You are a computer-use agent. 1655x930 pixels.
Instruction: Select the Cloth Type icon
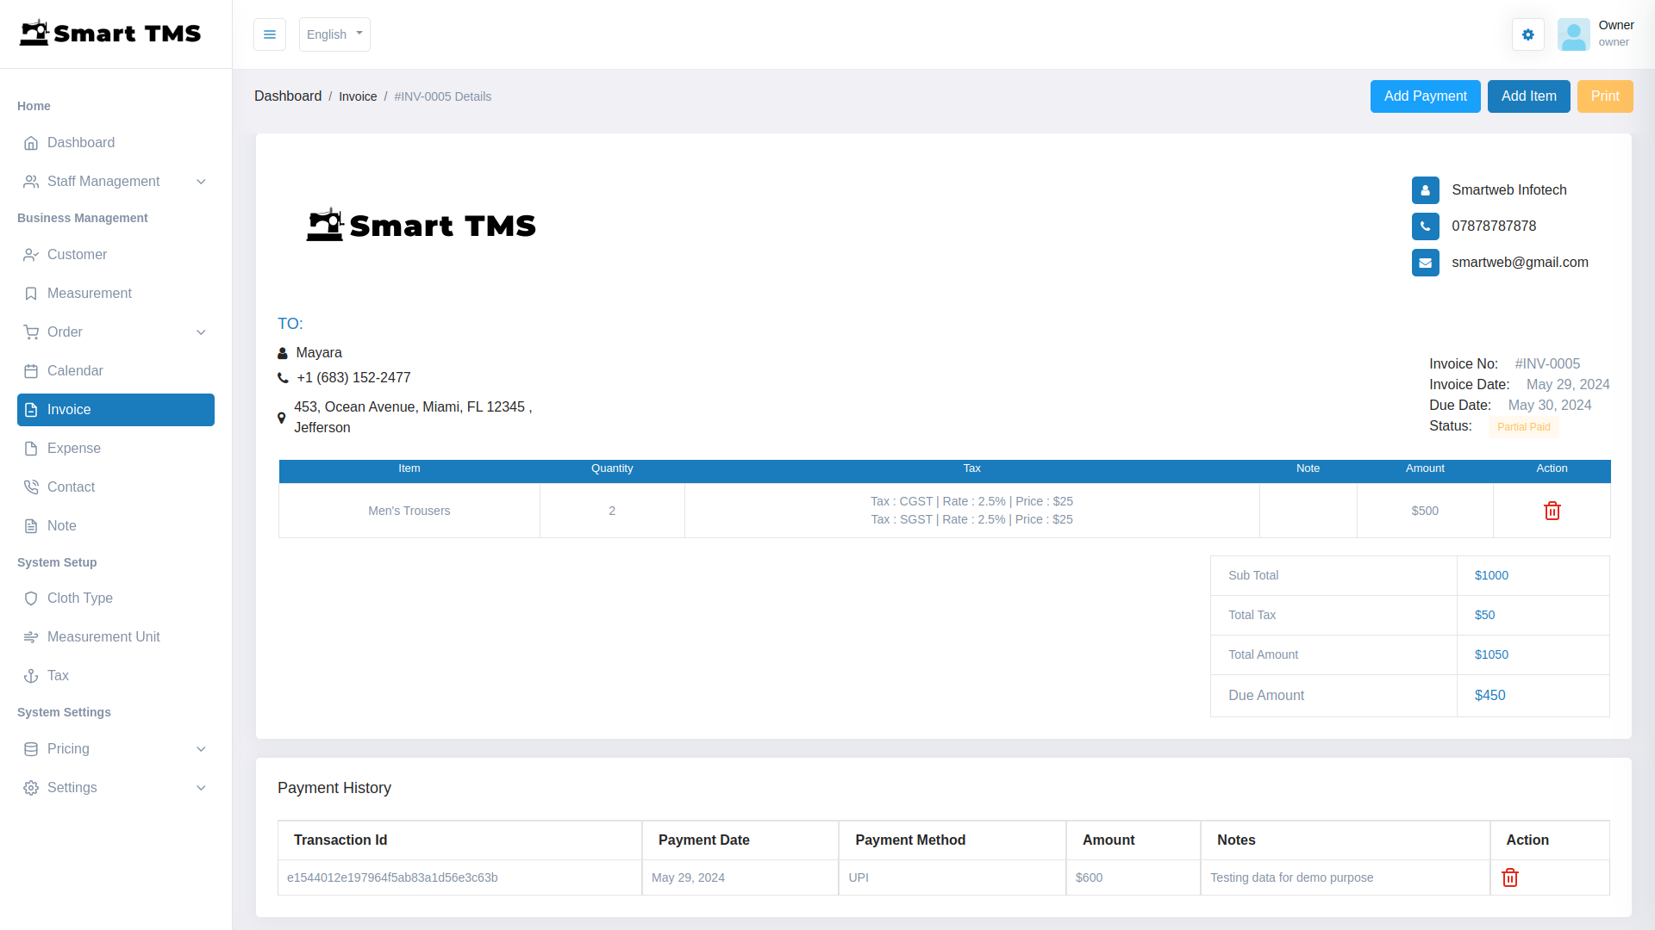(x=31, y=598)
